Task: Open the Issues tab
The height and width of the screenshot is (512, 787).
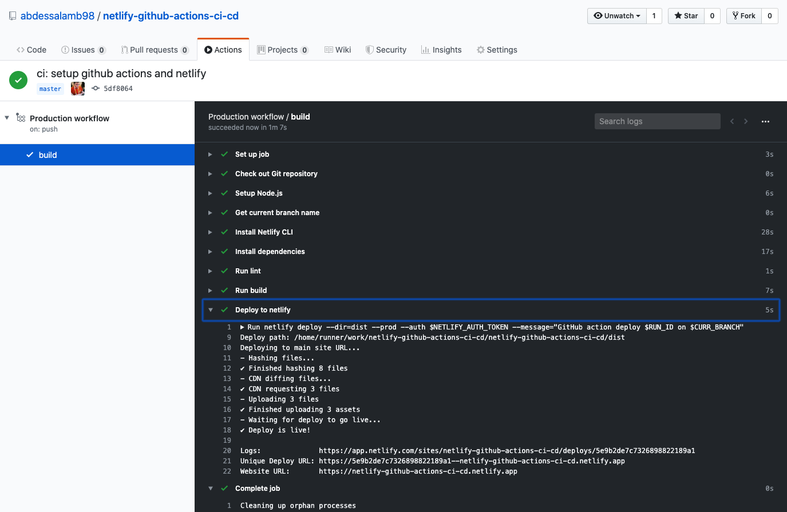Action: click(x=84, y=50)
